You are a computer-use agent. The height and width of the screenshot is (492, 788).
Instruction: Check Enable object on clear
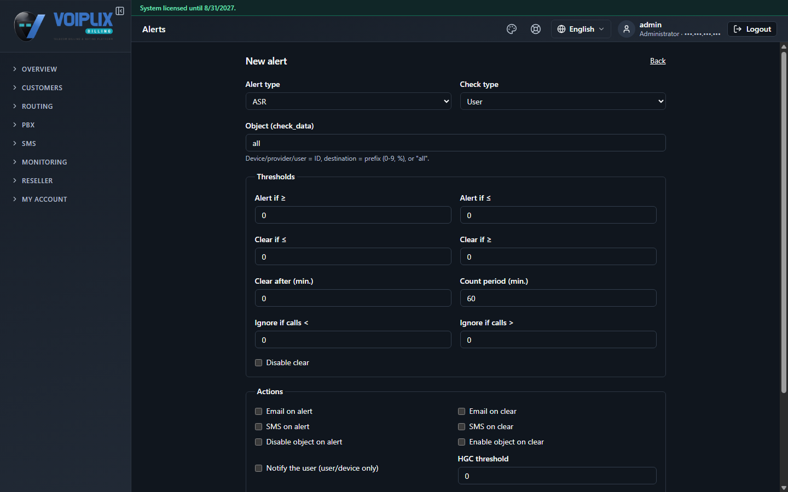tap(462, 442)
